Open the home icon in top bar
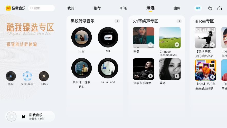 tap(220, 8)
